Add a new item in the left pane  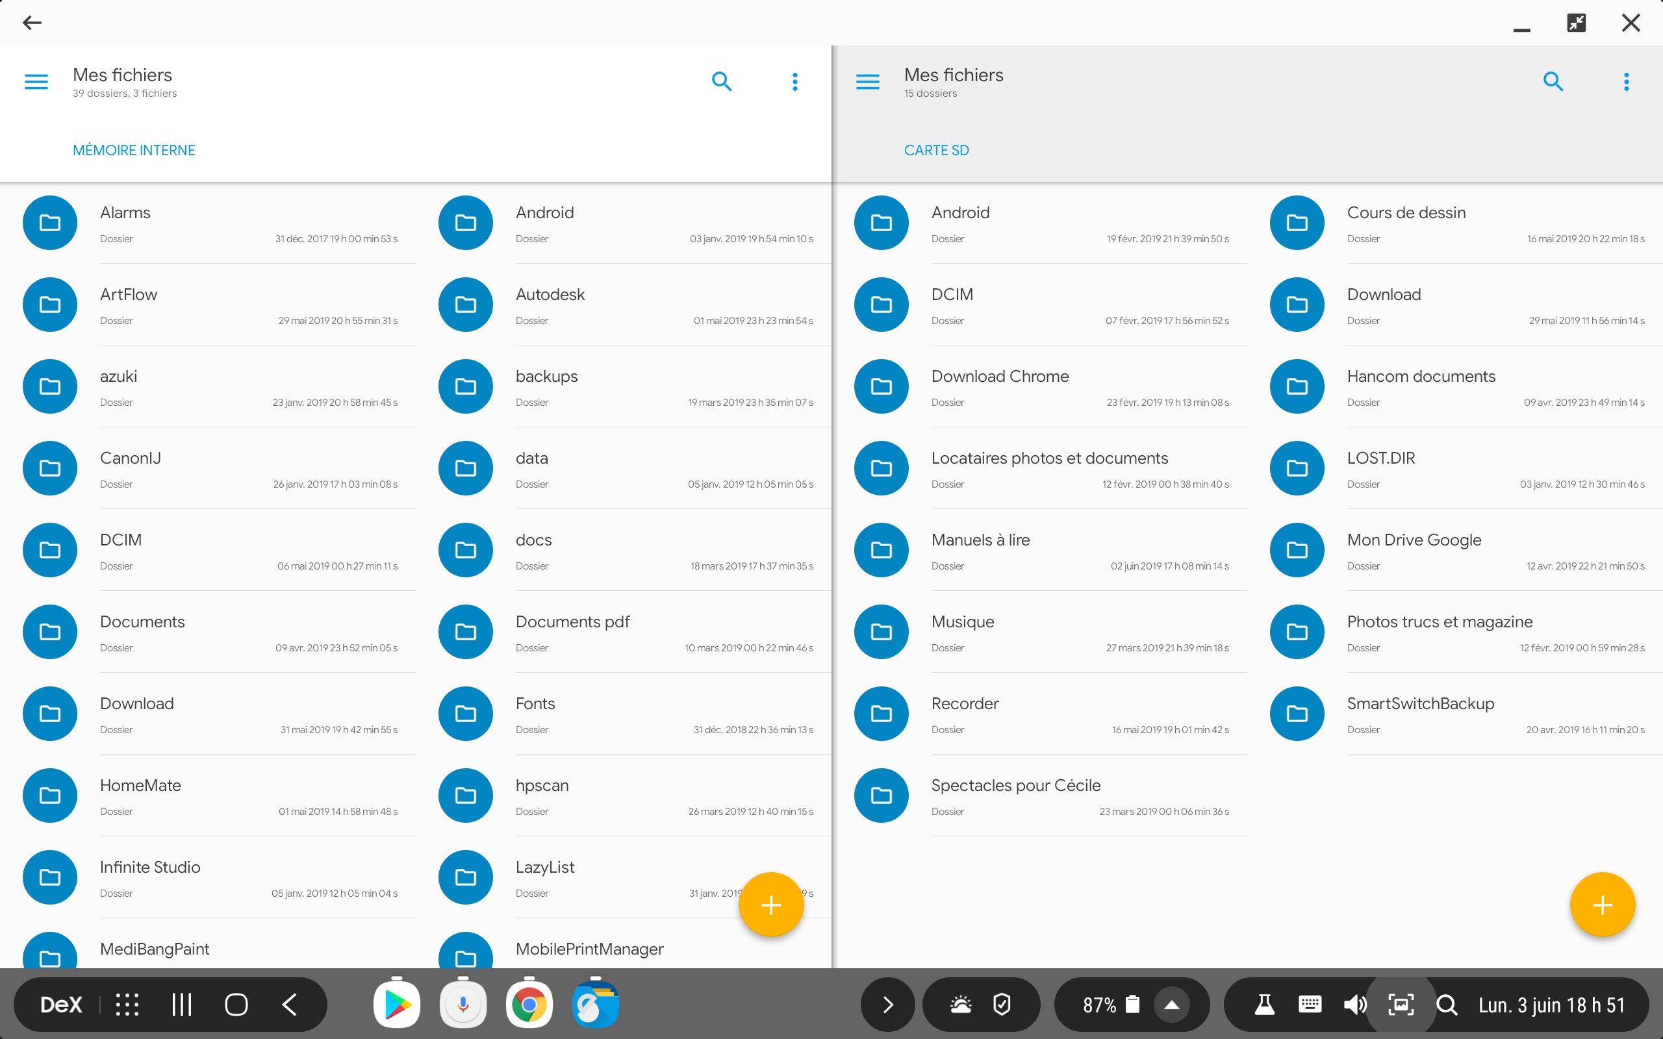click(771, 905)
